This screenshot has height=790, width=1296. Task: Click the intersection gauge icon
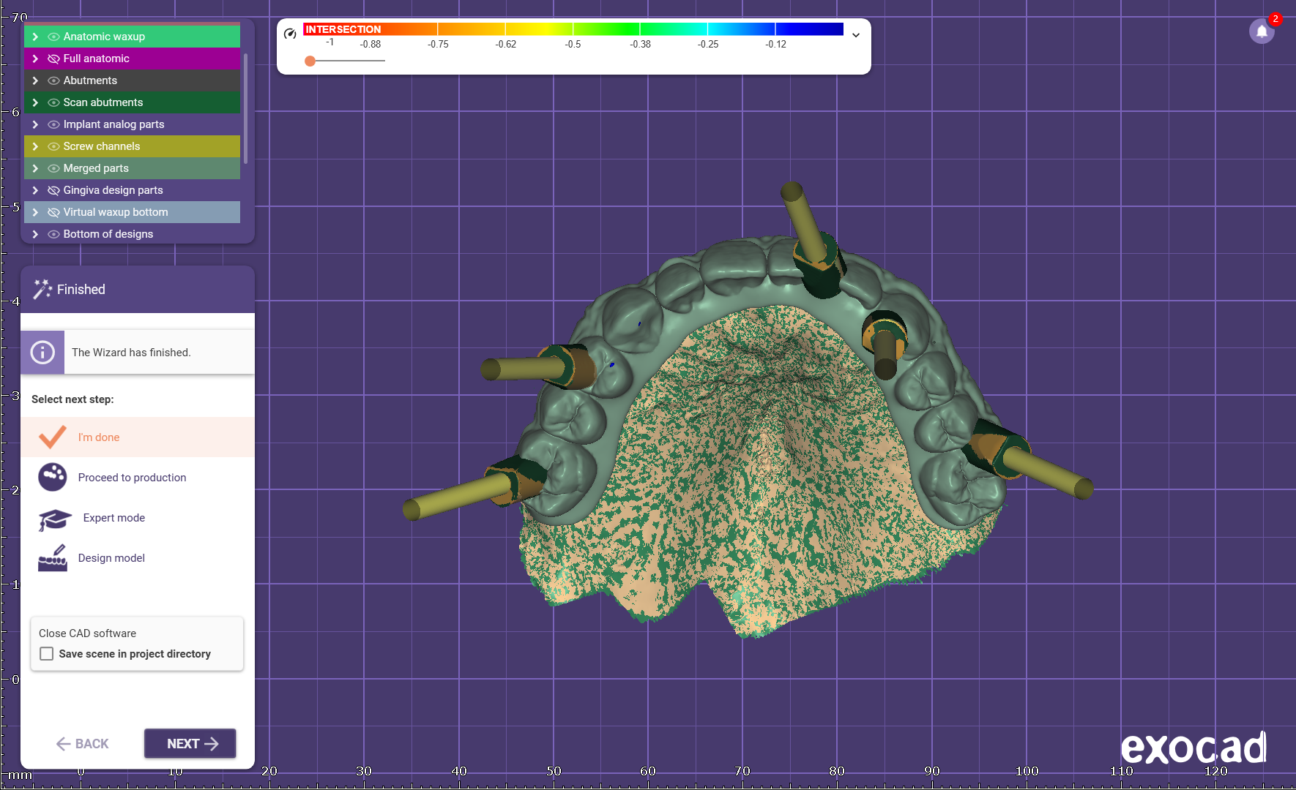[290, 34]
